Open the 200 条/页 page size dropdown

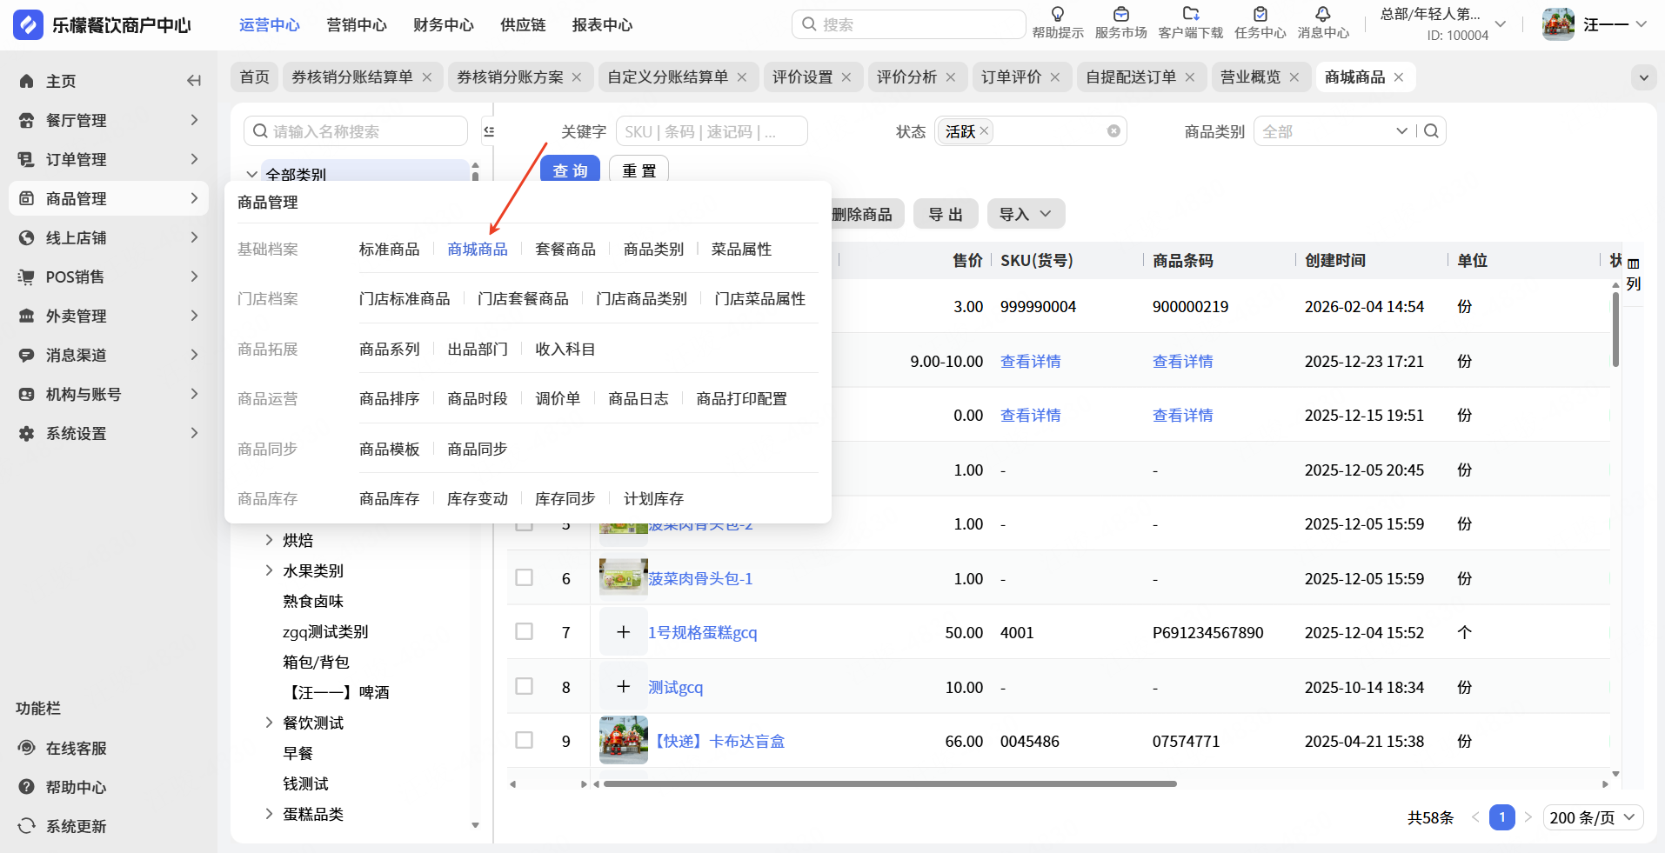[1593, 817]
